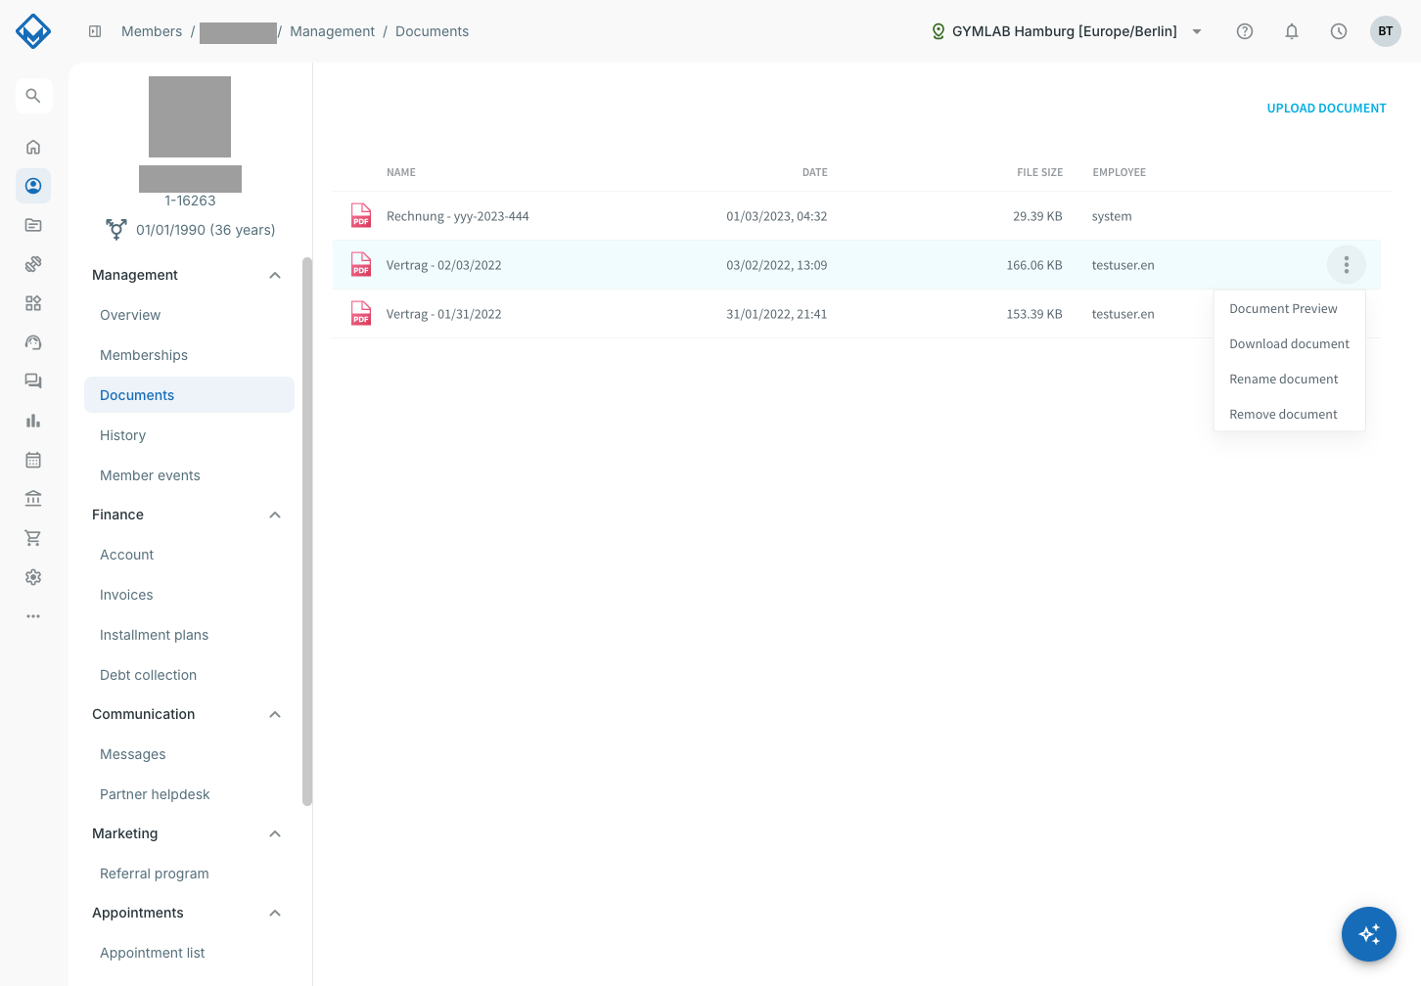Select Download document from context menu
Viewport: 1421px width, 986px height.
1289,344
